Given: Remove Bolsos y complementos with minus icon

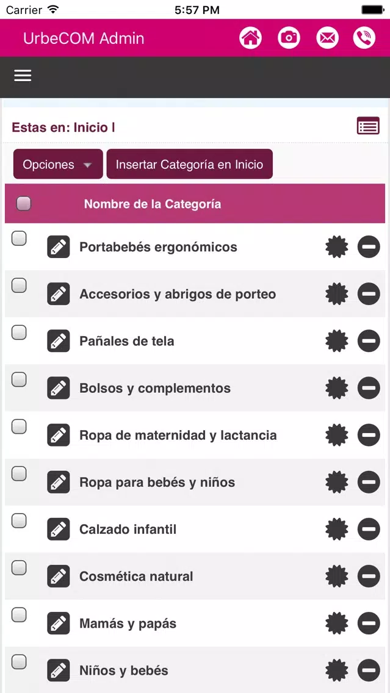Looking at the screenshot, I should pyautogui.click(x=369, y=388).
